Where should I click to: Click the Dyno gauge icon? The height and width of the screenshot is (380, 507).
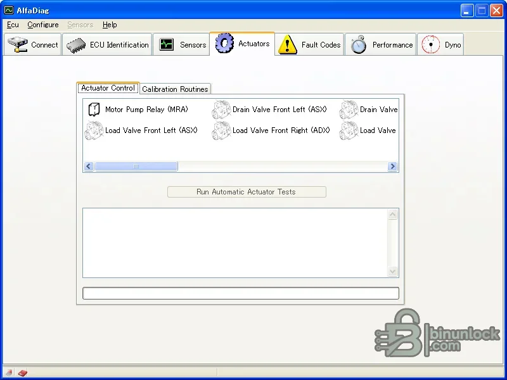coord(431,44)
